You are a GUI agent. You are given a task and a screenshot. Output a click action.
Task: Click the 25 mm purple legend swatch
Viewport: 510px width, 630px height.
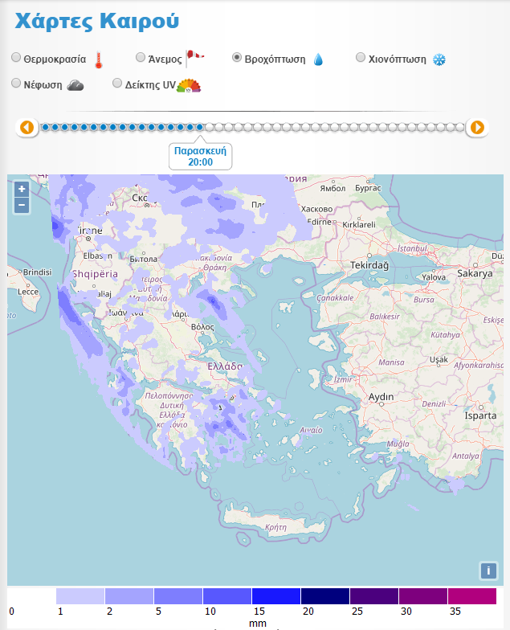coord(374,596)
